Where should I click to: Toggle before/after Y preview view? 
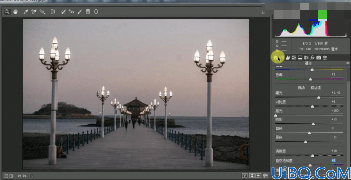(x=245, y=175)
